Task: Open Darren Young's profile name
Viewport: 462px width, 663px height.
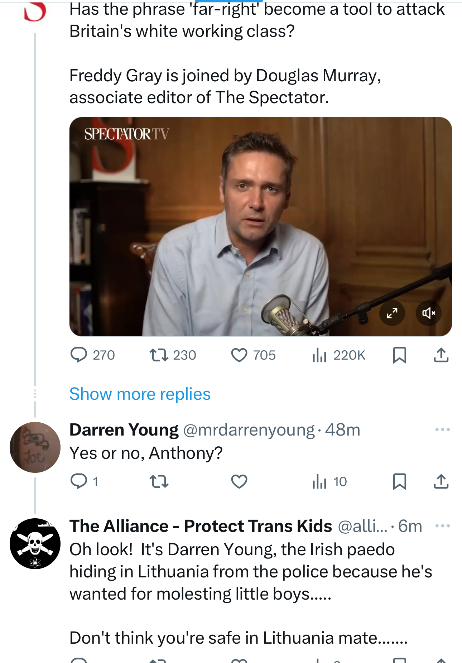Action: pyautogui.click(x=124, y=429)
